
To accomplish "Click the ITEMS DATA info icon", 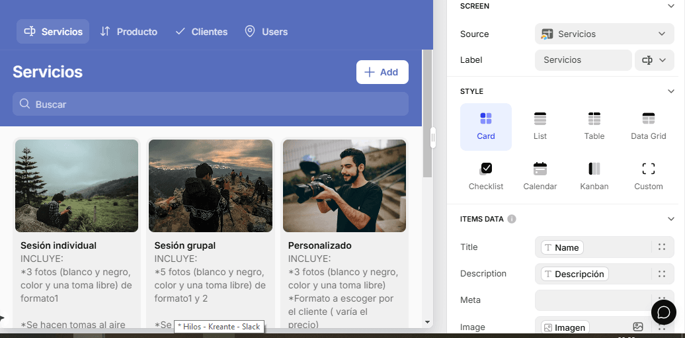I will tap(512, 219).
